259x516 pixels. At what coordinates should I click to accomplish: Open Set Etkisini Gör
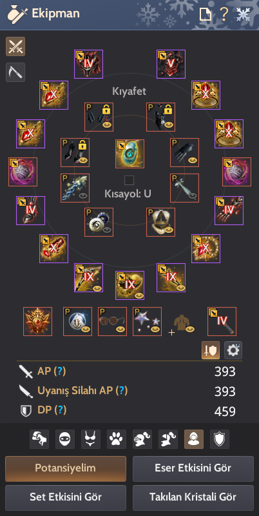pos(66,497)
